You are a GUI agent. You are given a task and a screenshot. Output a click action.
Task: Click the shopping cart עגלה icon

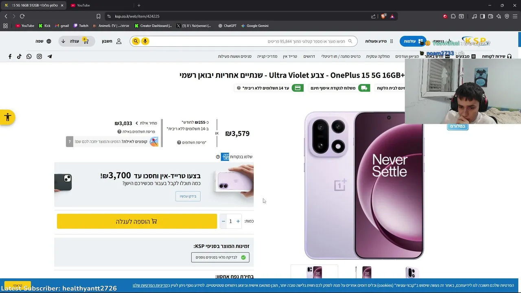click(85, 41)
